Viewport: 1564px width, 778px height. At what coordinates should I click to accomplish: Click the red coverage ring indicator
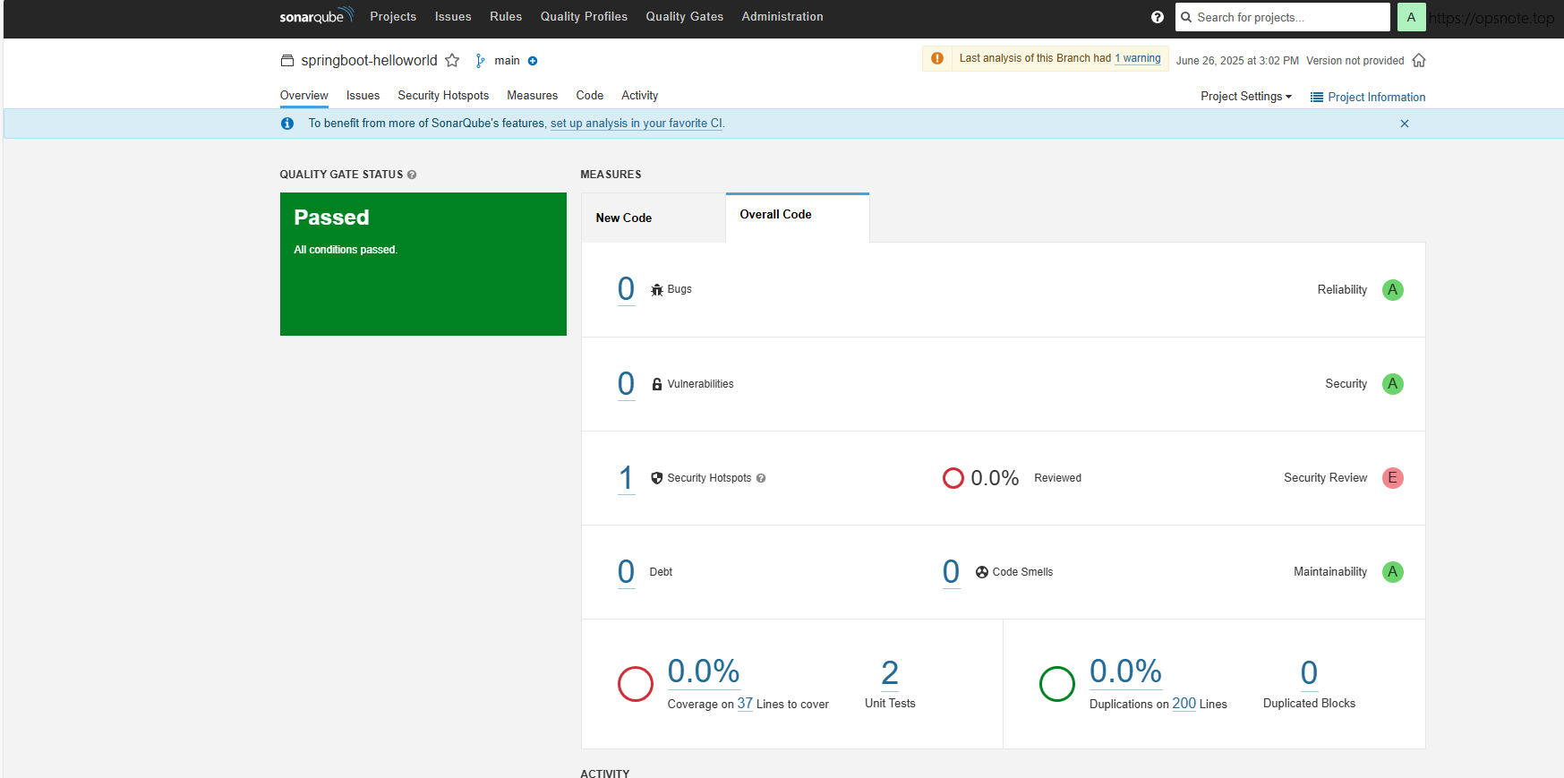(x=636, y=684)
